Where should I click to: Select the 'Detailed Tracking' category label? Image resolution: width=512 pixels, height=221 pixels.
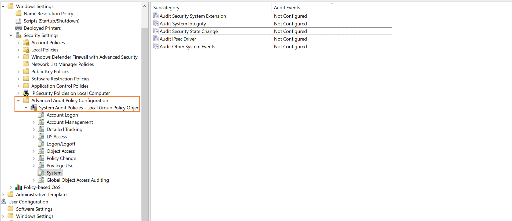pos(64,129)
